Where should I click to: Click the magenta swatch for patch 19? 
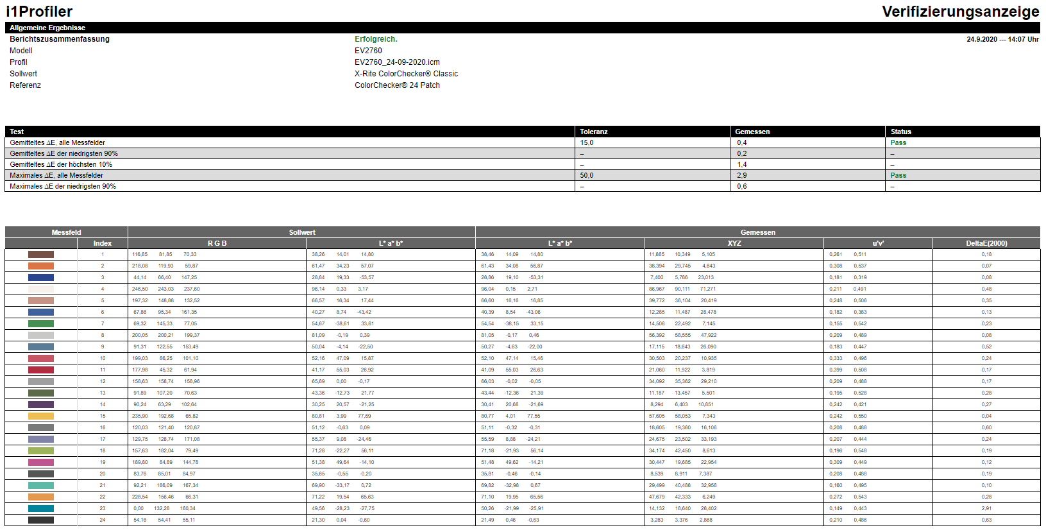(41, 463)
